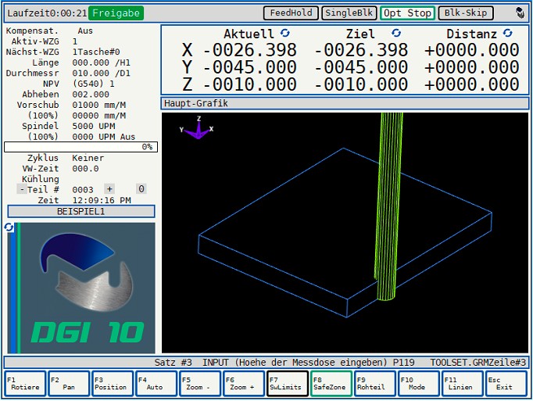Viewport: 533px width, 401px height.
Task: Click the BEISPIEL1 program name field
Action: point(81,211)
